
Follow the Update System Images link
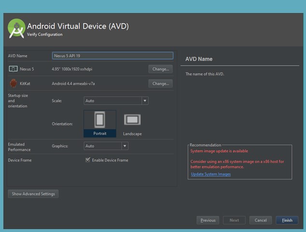pyautogui.click(x=211, y=174)
